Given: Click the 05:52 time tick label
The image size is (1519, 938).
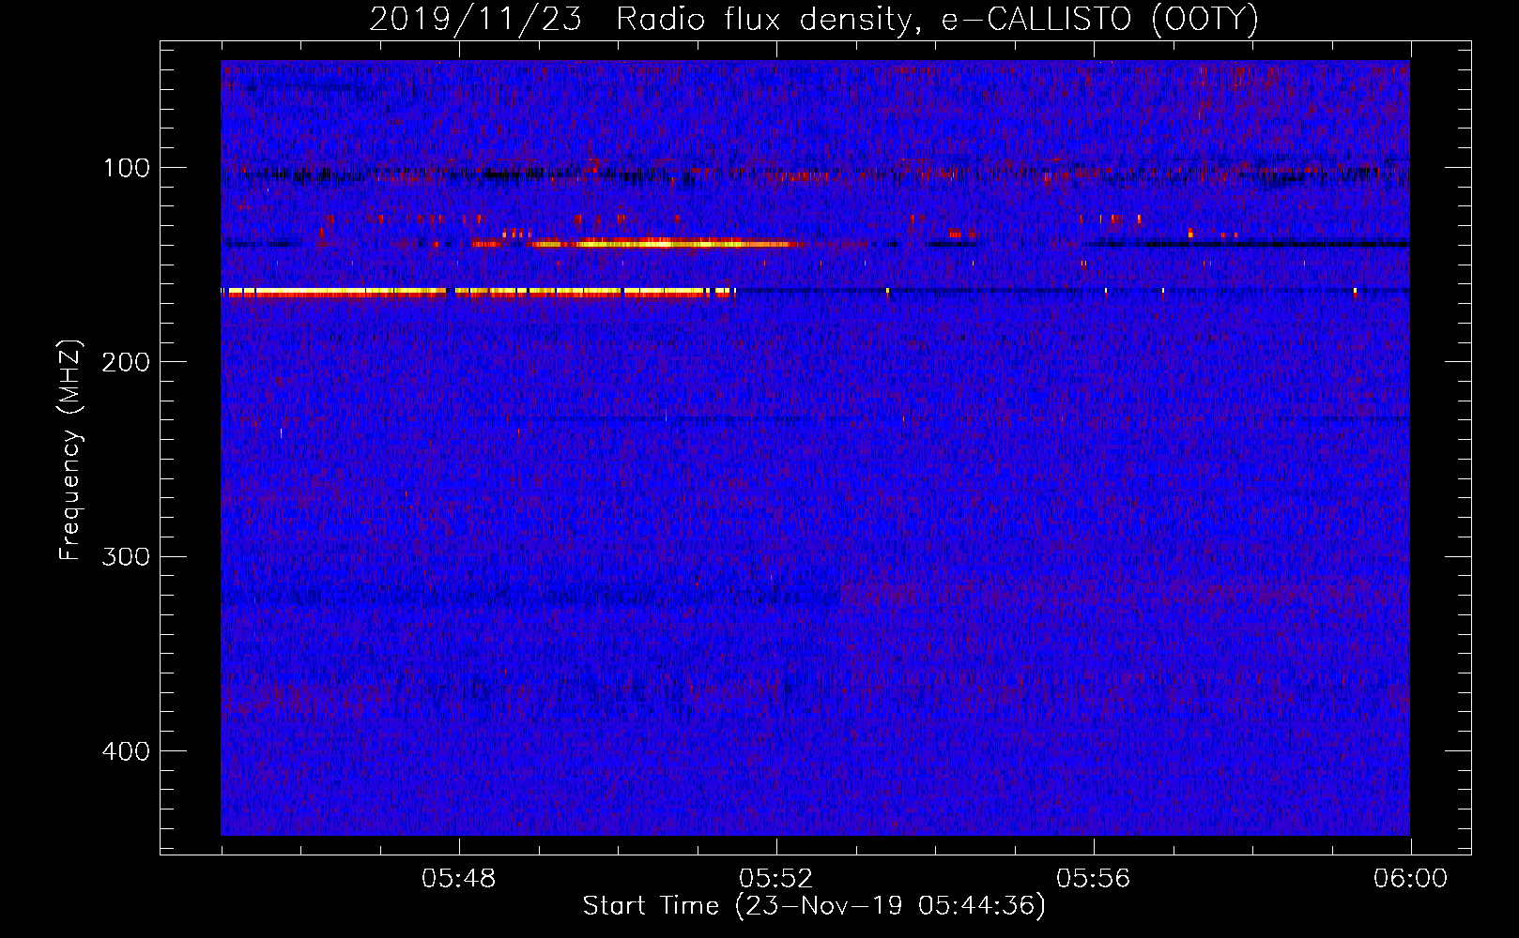Looking at the screenshot, I should [x=776, y=879].
